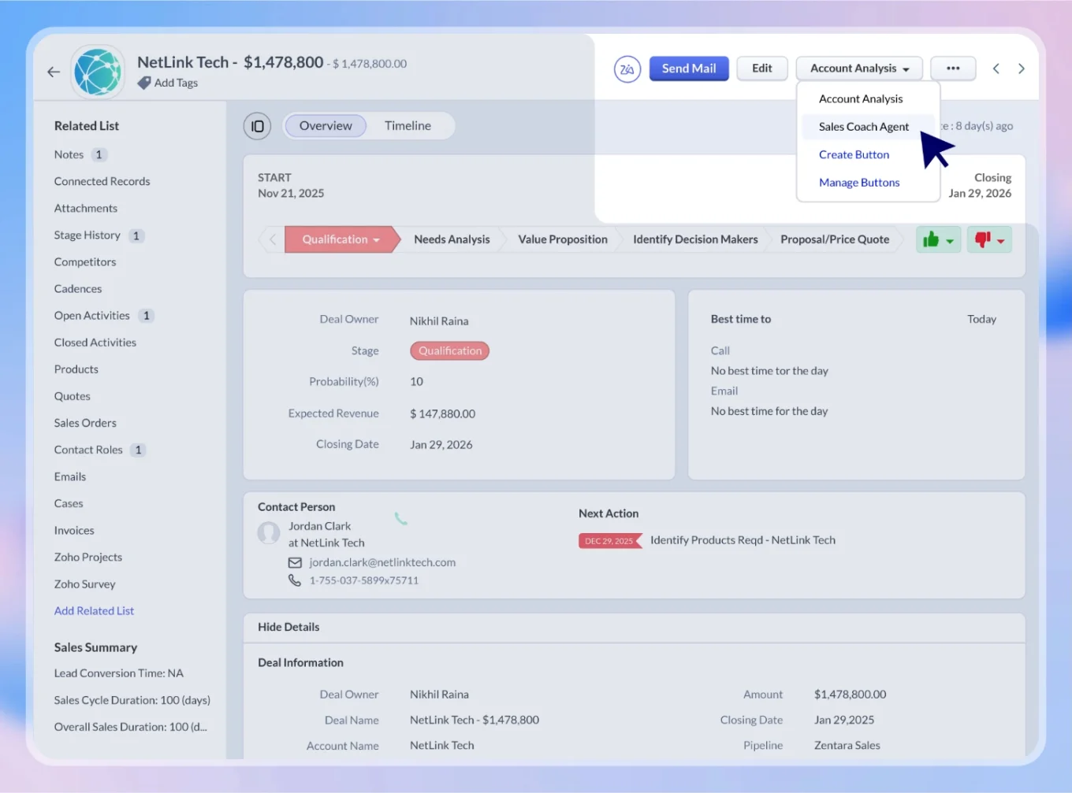Choose Create Button from the menu
The height and width of the screenshot is (793, 1072).
coord(854,155)
